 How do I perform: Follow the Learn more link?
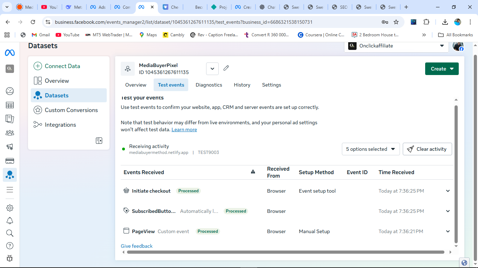(184, 129)
